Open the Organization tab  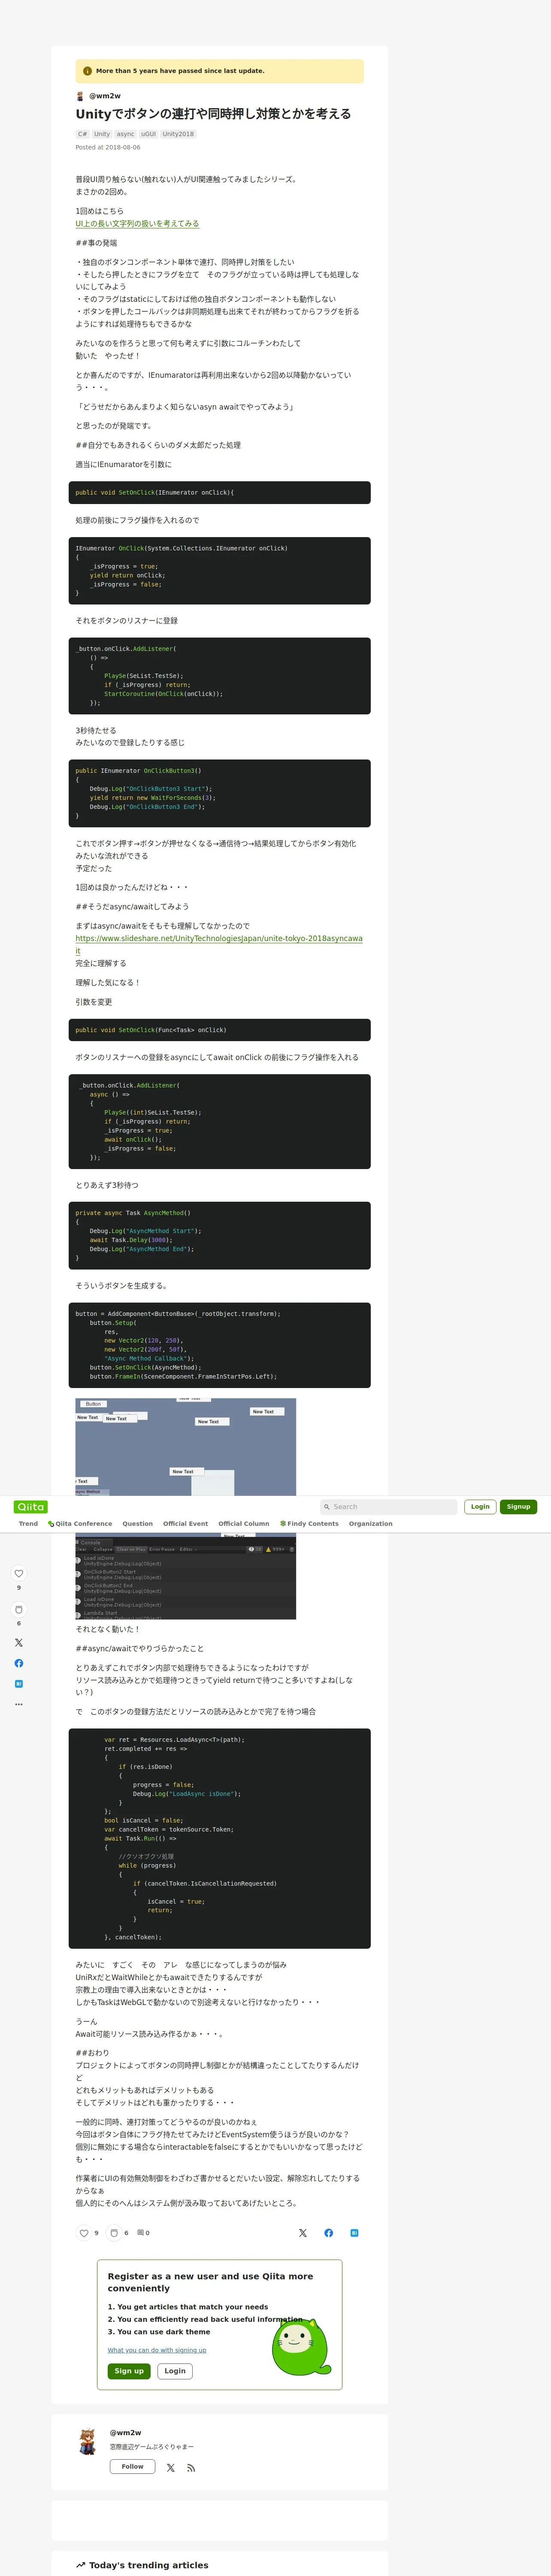(x=371, y=1524)
